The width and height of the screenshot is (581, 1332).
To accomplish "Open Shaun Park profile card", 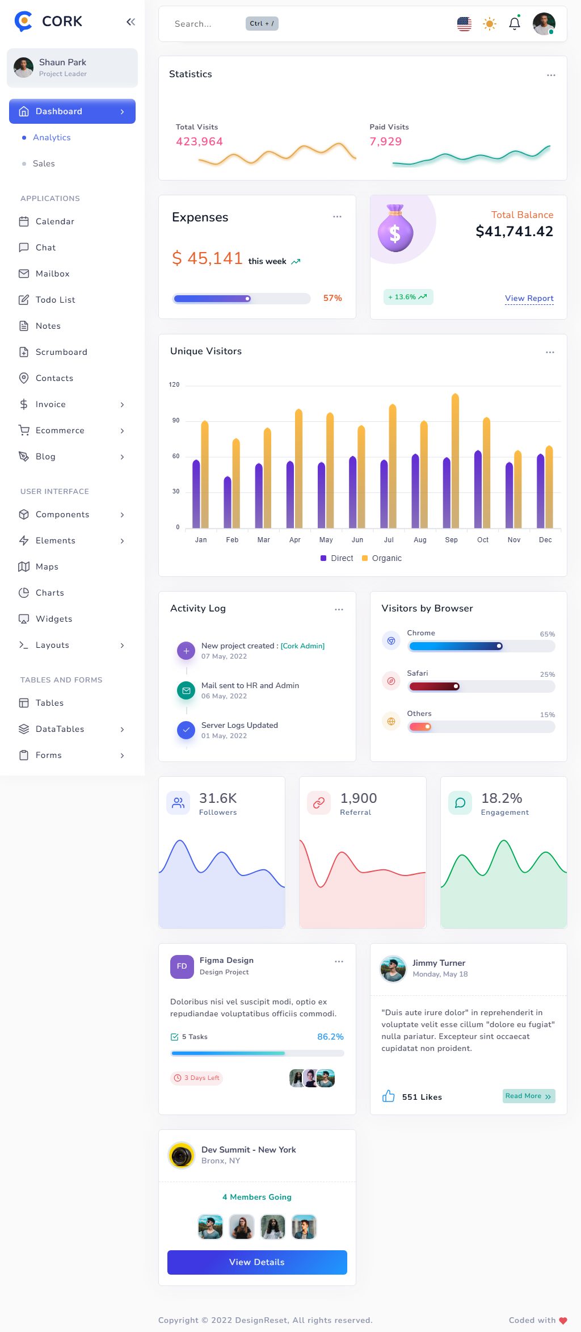I will click(x=72, y=68).
